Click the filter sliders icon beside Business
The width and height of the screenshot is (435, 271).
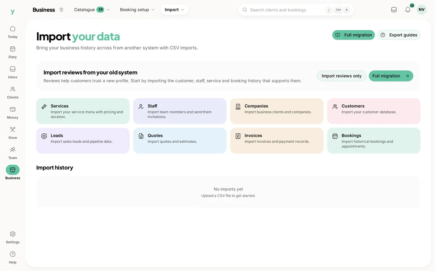click(x=61, y=10)
